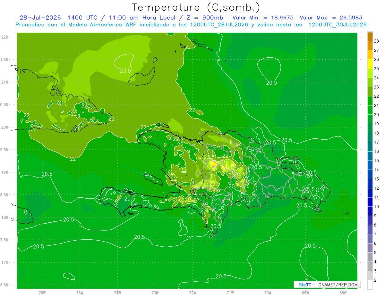
Task: Click the "24" label on the color scale
Action: tap(377, 78)
